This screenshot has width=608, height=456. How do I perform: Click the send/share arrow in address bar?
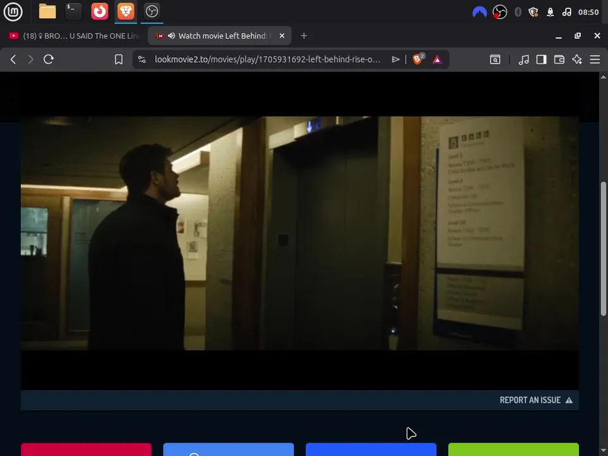point(395,60)
